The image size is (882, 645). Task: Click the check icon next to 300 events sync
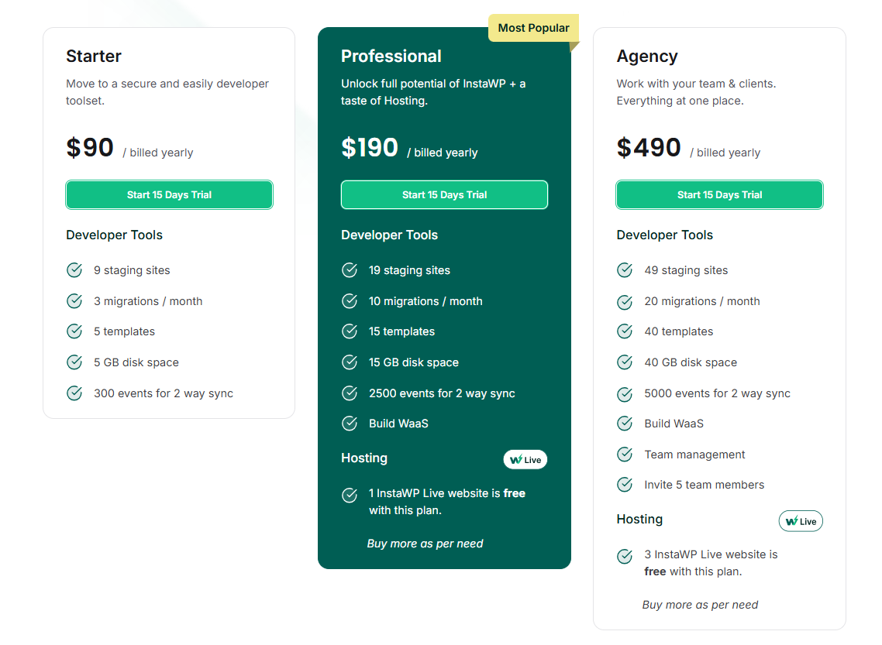[74, 393]
